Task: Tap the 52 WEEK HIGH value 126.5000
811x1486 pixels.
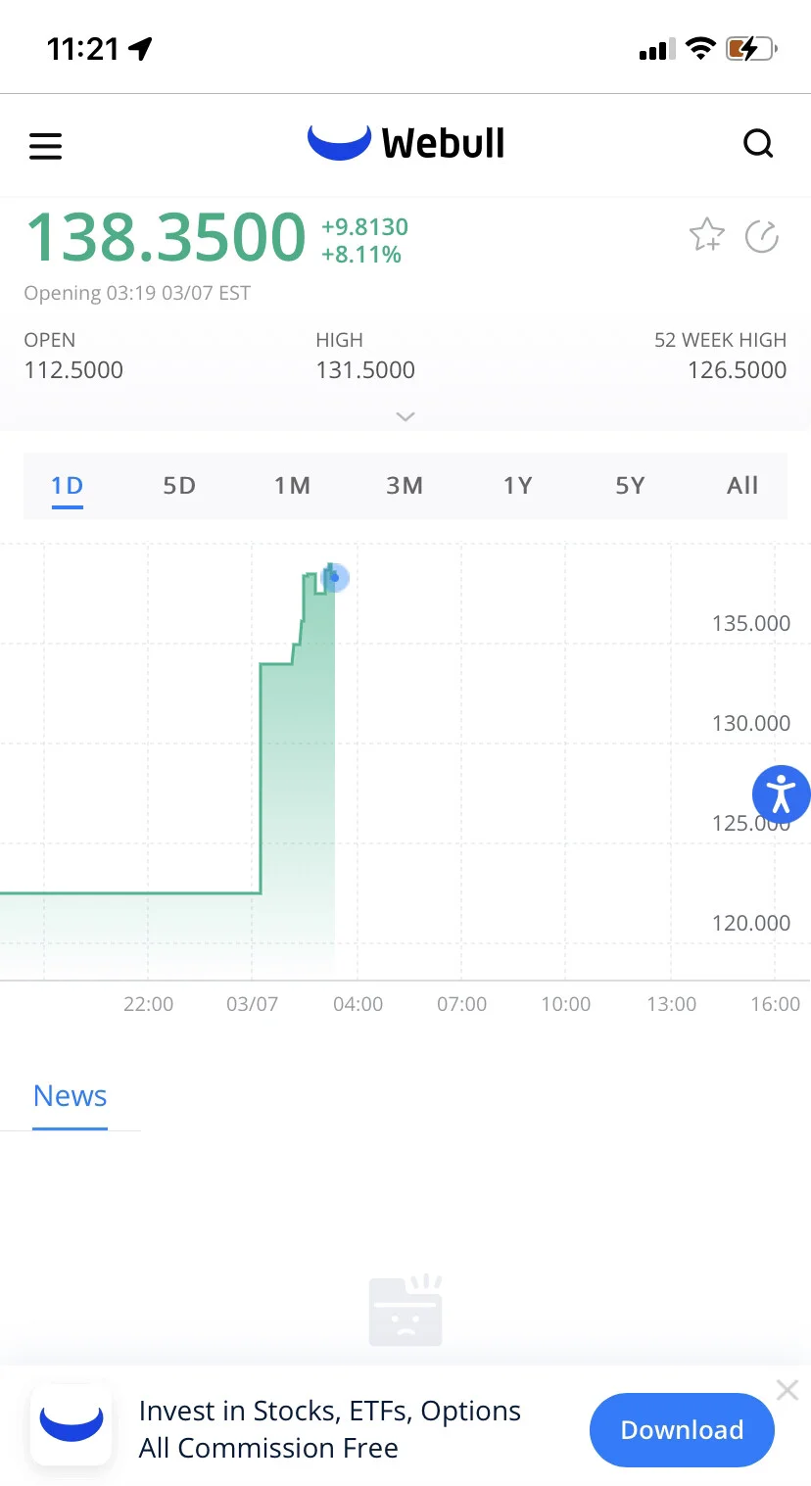Action: pos(737,370)
